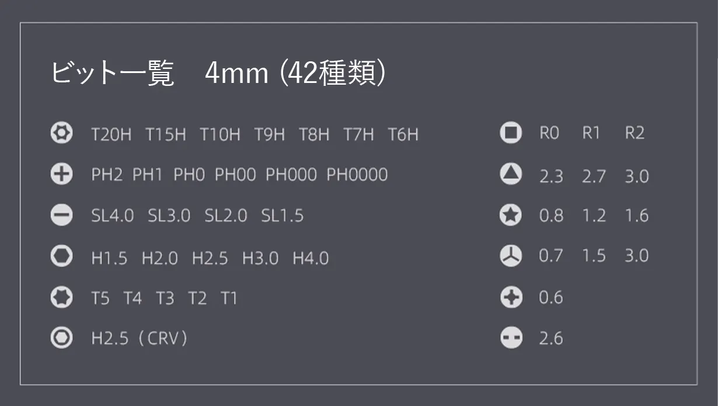718x406 pixels.
Task: Click the R2 square bit label
Action: point(635,133)
